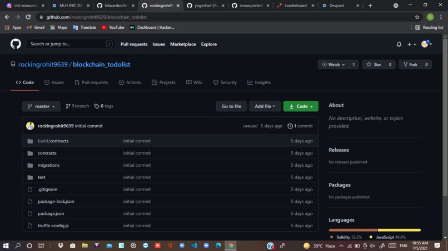This screenshot has width=448, height=251.
Task: Open the Translate bookmark
Action: point(84,27)
